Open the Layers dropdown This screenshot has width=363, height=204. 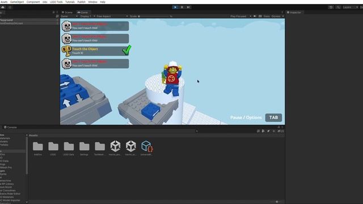point(351,7)
